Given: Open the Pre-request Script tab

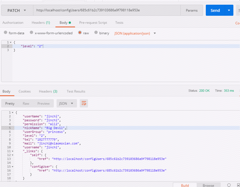Looking at the screenshot, I should pos(93,23).
